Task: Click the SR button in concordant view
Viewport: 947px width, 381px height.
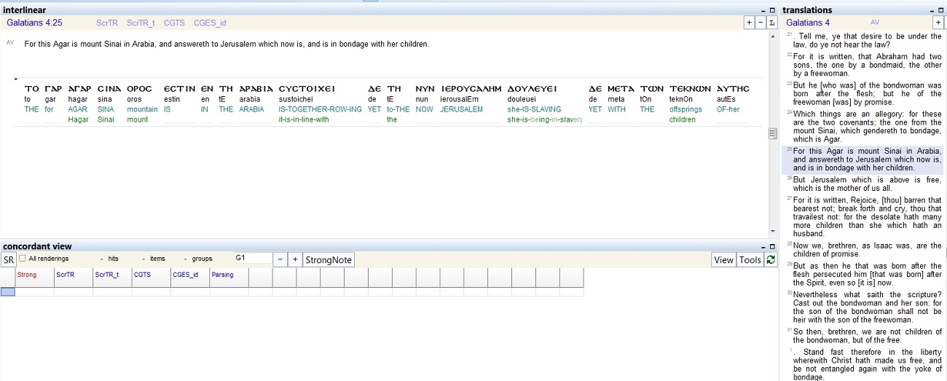Action: [8, 260]
